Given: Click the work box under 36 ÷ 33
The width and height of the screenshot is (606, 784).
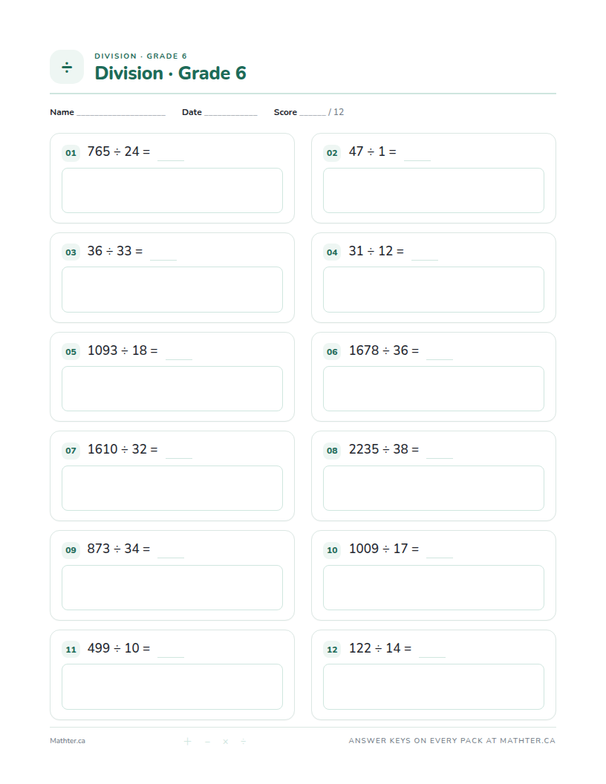Looking at the screenshot, I should coord(172,290).
